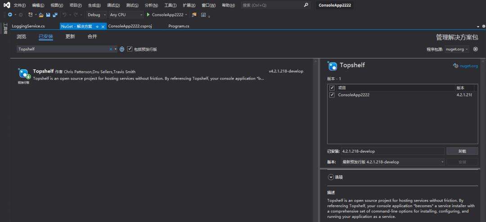This screenshot has width=486, height=222.
Task: Switch to the Installed (已安装) tab
Action: 46,36
